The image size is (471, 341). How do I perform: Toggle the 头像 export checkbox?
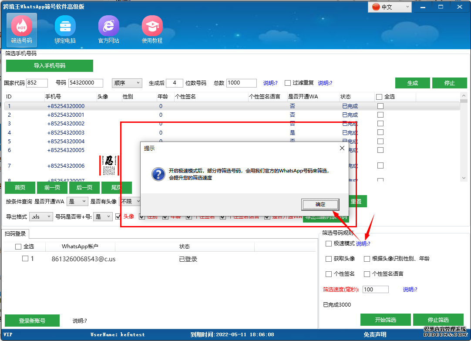pos(118,216)
